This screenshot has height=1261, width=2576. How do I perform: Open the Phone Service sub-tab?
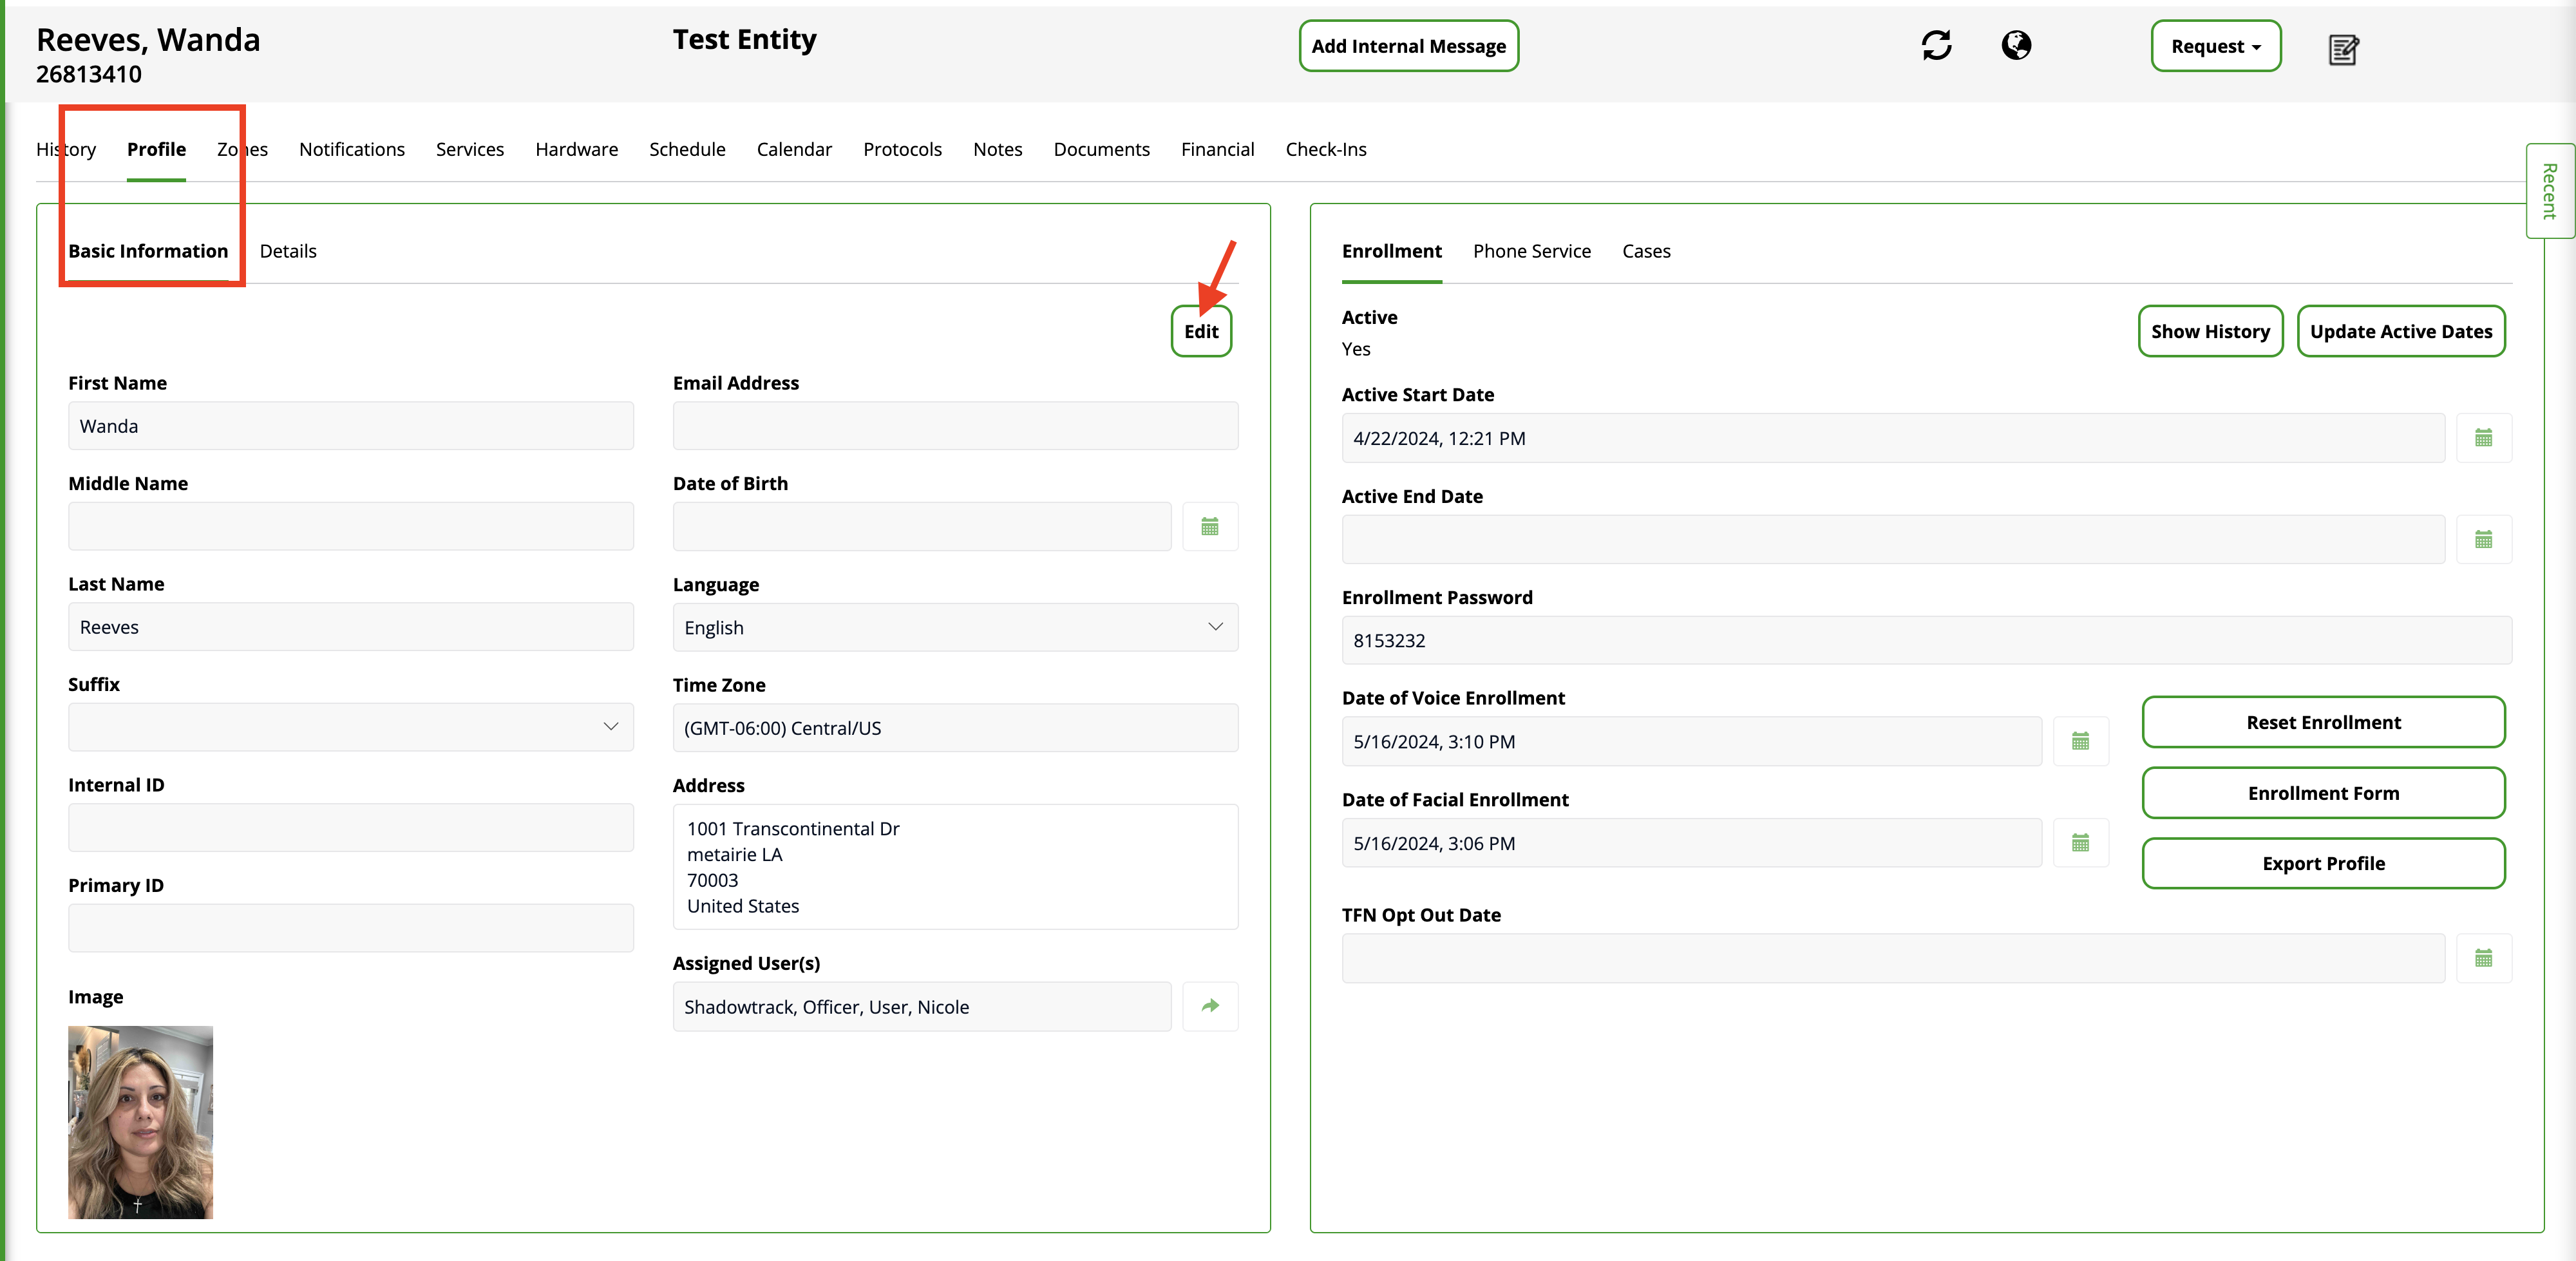point(1531,251)
